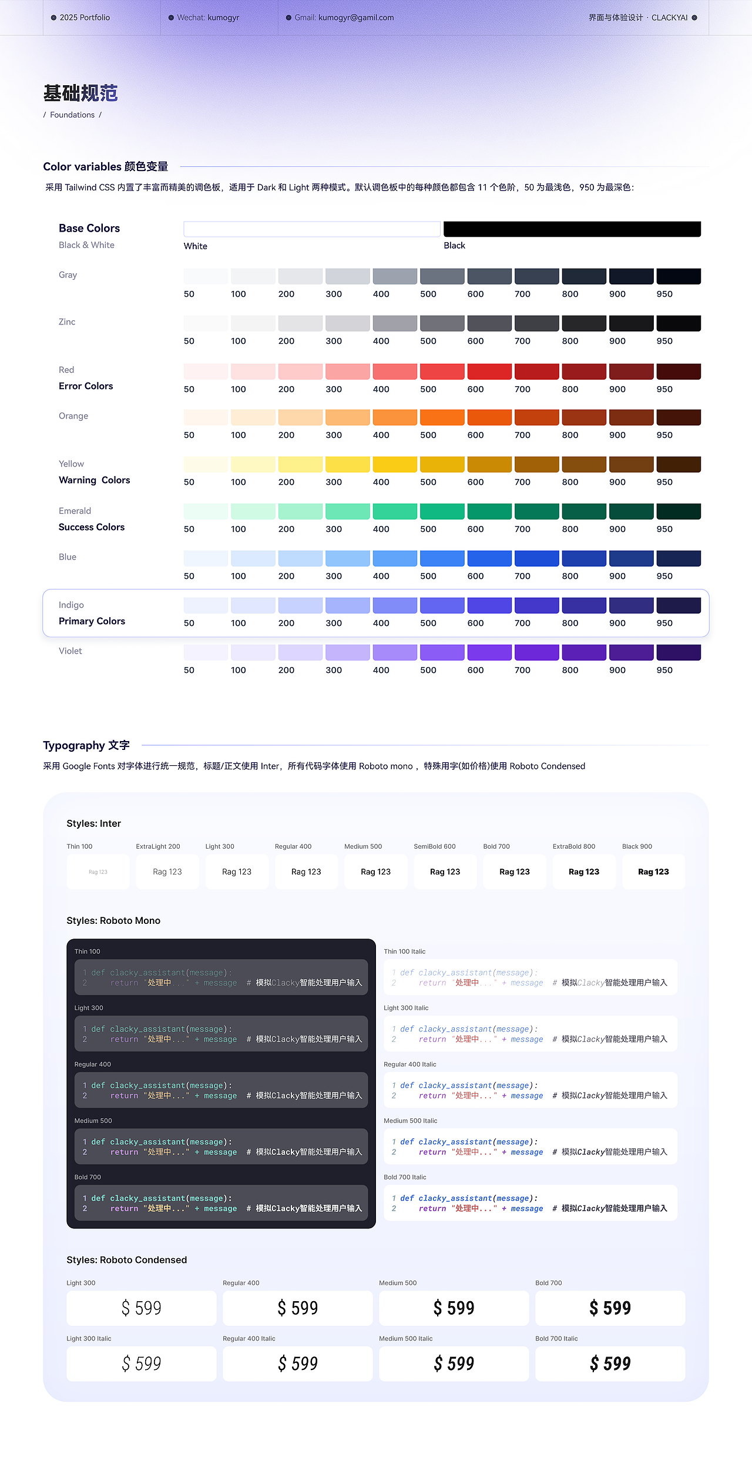The width and height of the screenshot is (752, 1481).
Task: Pick the Gray 500 swatch
Action: (x=442, y=276)
